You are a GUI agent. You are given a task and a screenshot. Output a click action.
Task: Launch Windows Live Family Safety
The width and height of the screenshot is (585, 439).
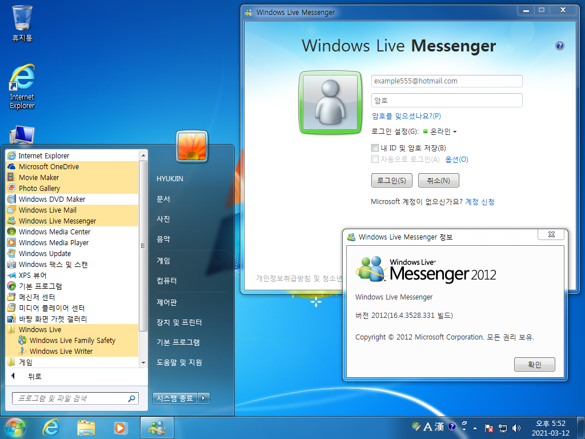73,340
